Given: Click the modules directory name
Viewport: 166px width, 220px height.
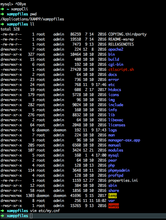Looking at the screenshot, I should (x=116, y=150).
